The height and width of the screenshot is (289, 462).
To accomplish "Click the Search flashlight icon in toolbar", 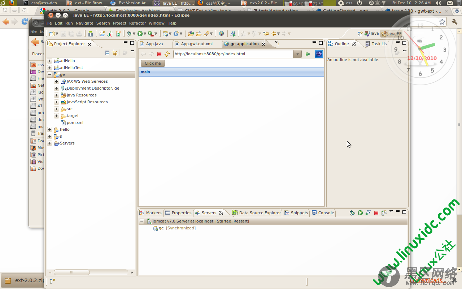I will click(x=207, y=34).
